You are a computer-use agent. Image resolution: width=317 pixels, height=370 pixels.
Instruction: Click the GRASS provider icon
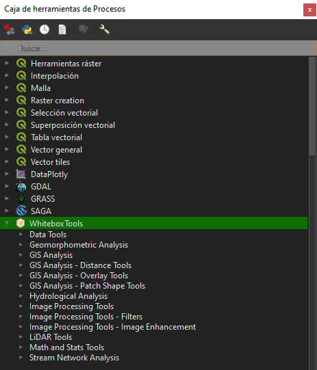coord(21,199)
